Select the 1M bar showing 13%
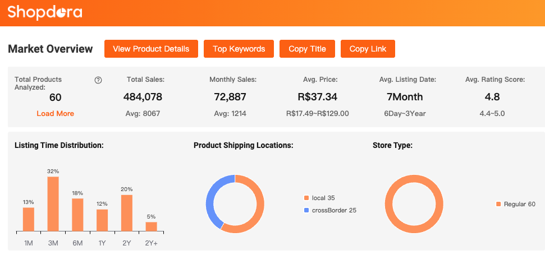 (x=29, y=219)
